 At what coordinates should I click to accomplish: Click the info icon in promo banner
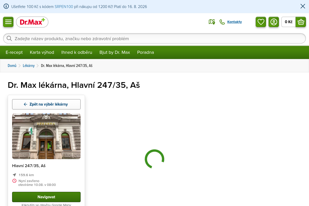pyautogui.click(x=6, y=6)
